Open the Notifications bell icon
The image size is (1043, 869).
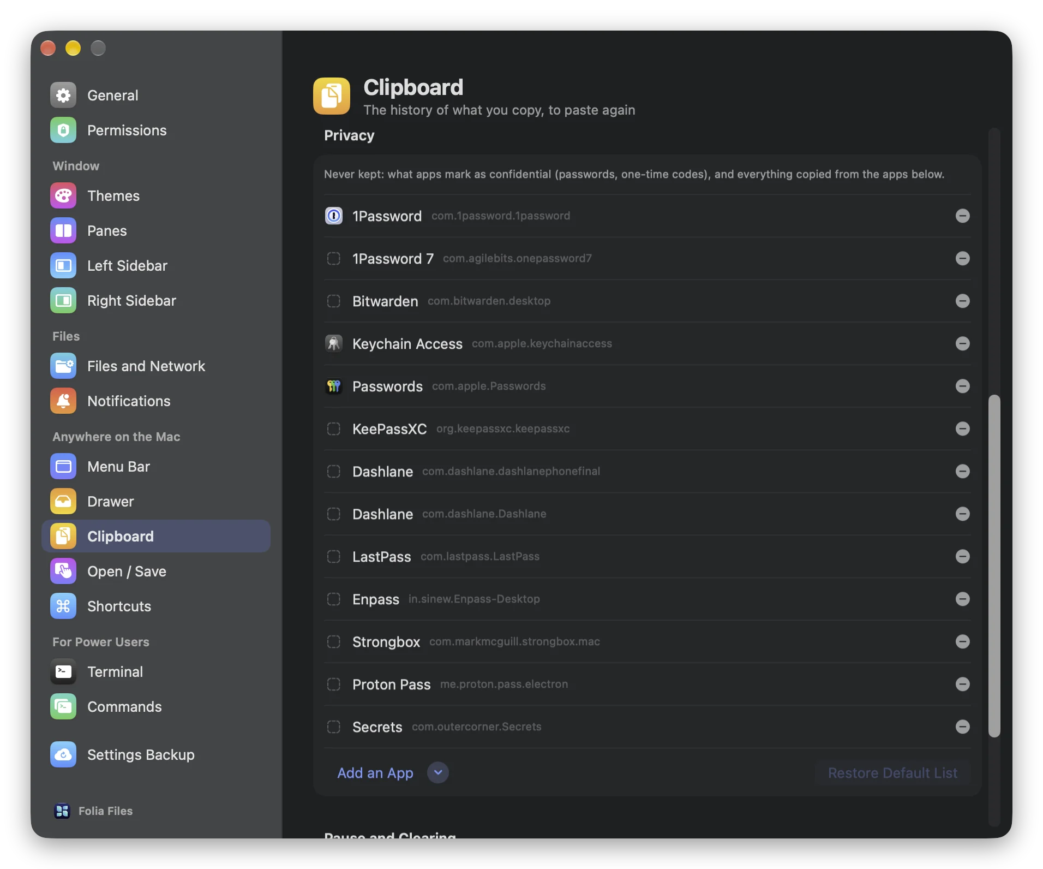coord(63,401)
